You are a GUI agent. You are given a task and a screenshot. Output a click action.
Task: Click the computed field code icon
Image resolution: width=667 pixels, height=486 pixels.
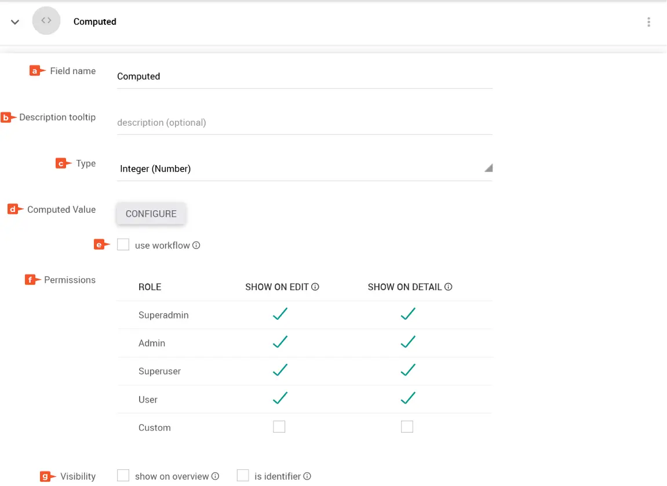coord(46,21)
